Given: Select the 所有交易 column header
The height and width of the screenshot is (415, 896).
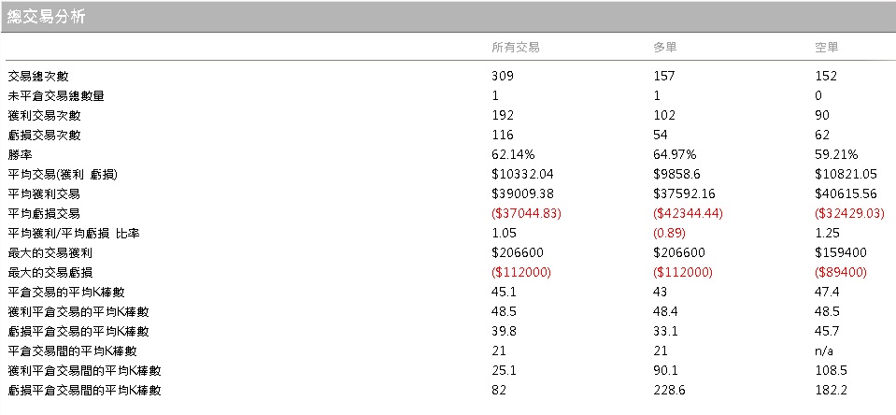Looking at the screenshot, I should [x=515, y=47].
